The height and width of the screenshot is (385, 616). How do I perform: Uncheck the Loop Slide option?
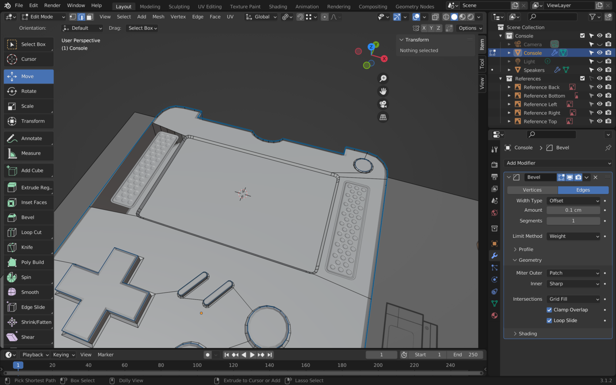(549, 321)
